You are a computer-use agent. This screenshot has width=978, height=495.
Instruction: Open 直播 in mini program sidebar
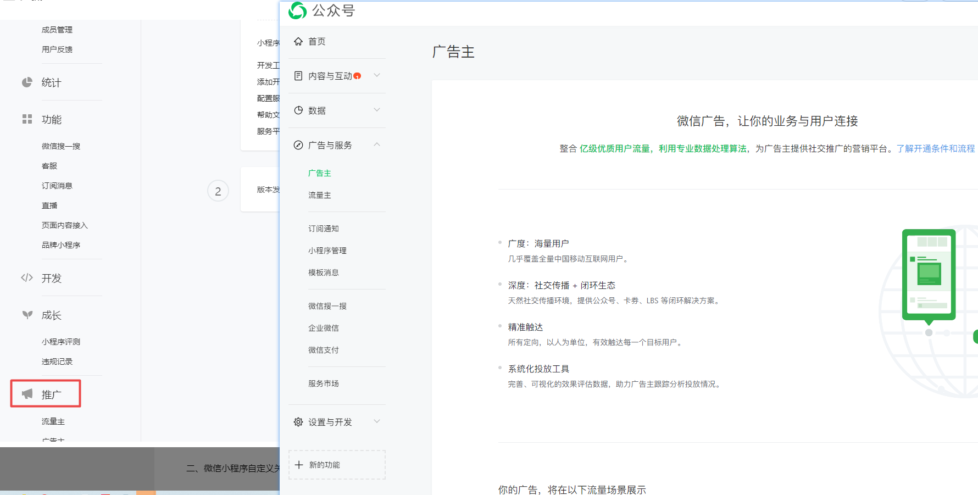(49, 205)
